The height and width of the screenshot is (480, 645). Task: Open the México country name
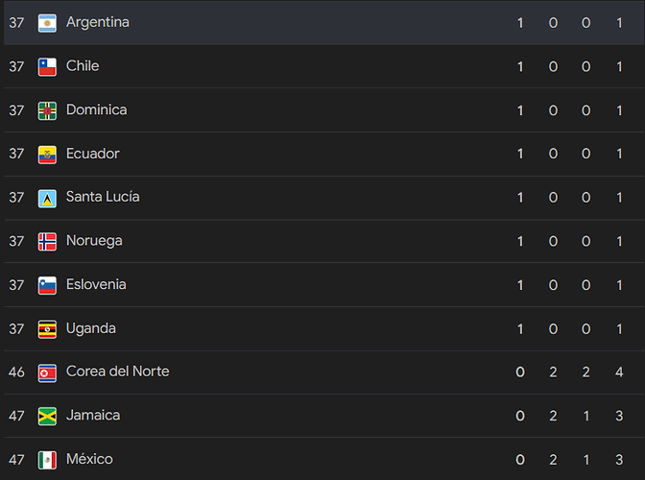[x=89, y=459]
